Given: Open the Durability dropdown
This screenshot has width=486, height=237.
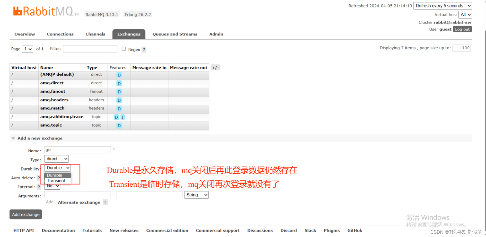Looking at the screenshot, I should pos(57,168).
